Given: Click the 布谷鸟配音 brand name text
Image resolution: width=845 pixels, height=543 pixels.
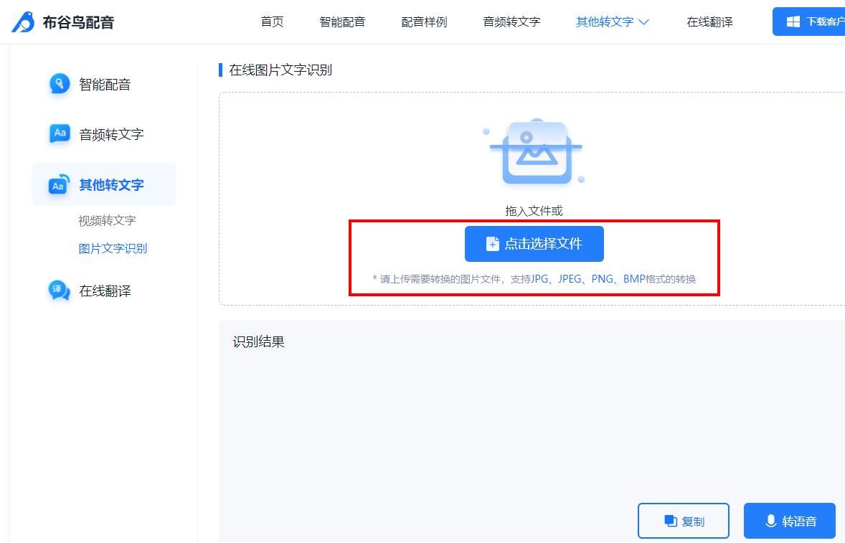Looking at the screenshot, I should tap(78, 22).
